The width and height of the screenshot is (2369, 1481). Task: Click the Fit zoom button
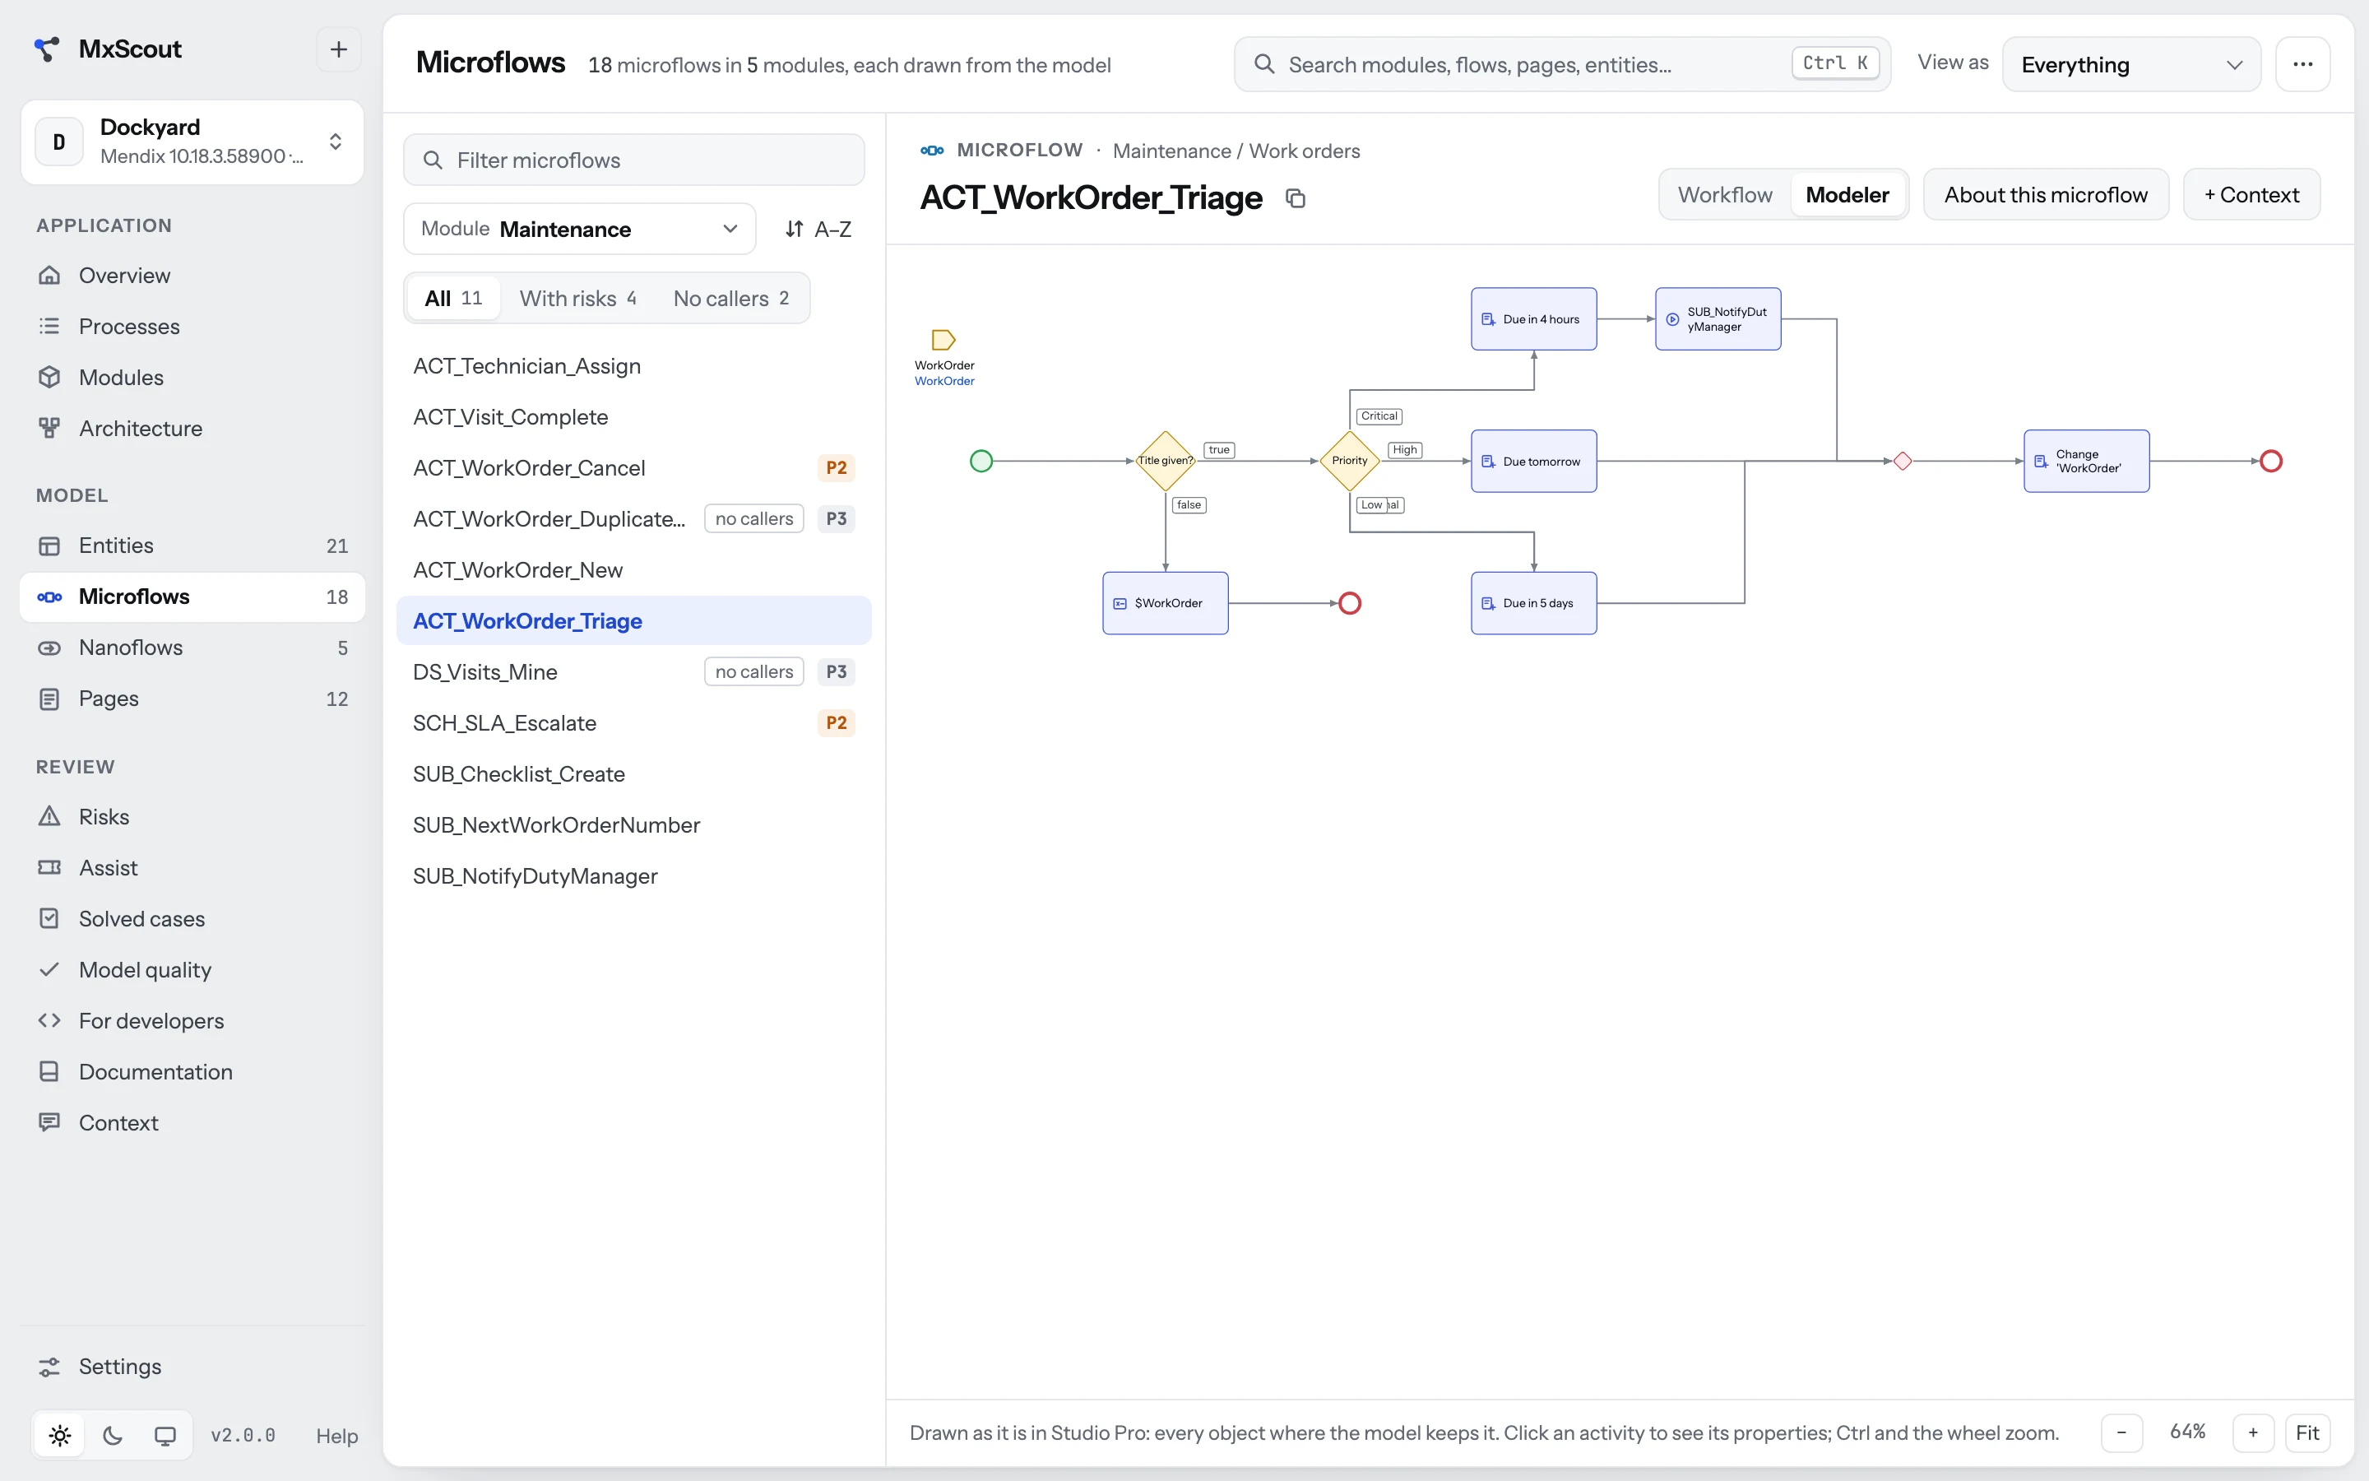pos(2307,1432)
